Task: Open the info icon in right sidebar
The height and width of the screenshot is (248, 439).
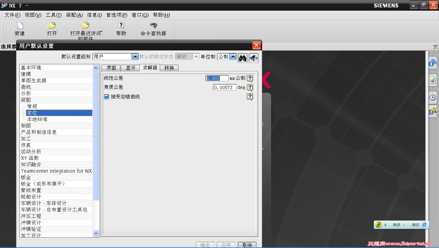Action: click(433, 63)
